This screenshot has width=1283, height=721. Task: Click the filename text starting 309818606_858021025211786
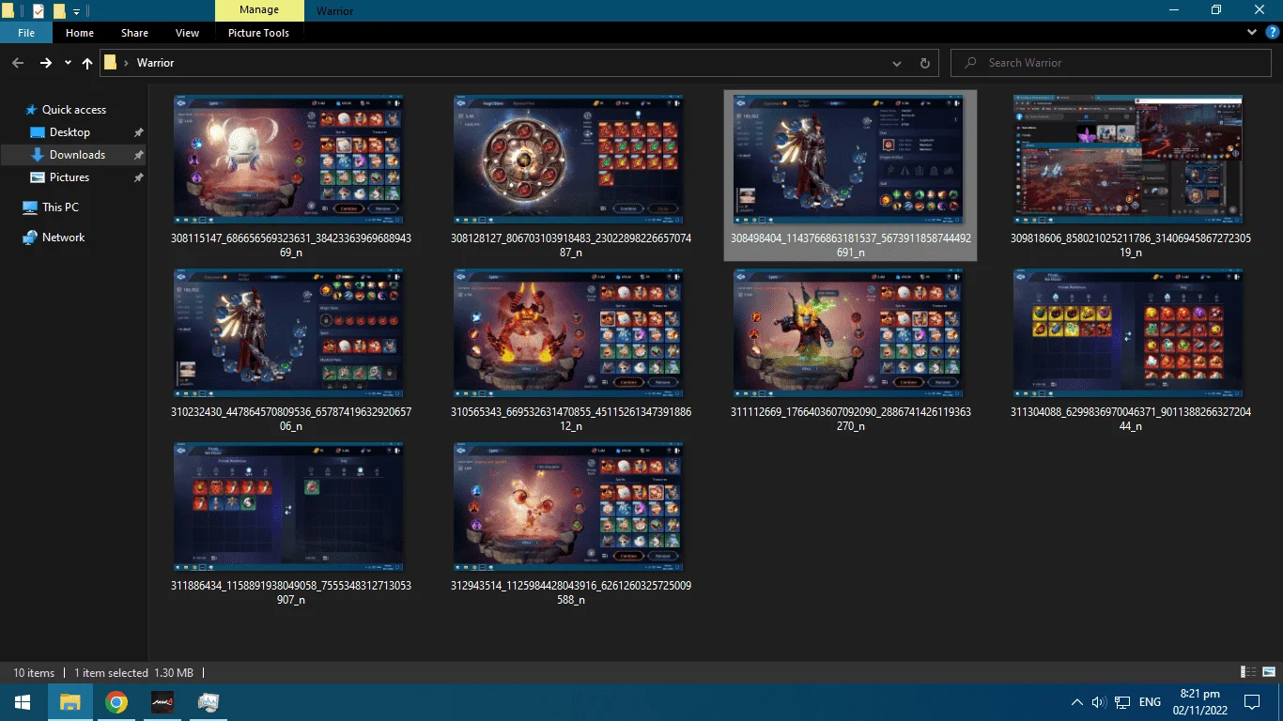(x=1131, y=245)
